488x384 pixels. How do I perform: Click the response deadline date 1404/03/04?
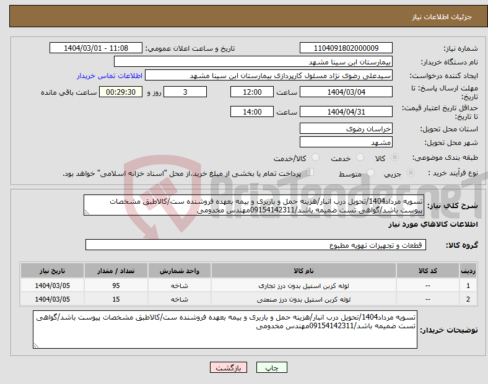click(346, 92)
